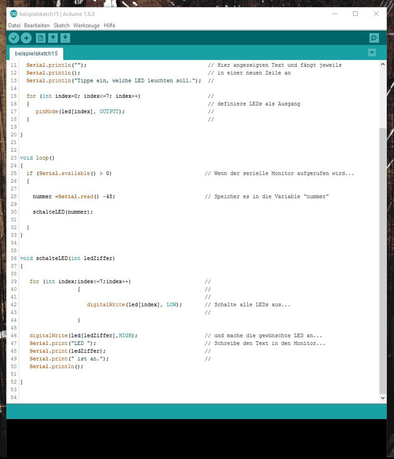The image size is (394, 459).
Task: Click the scrollbar up arrow
Action: pos(382,64)
